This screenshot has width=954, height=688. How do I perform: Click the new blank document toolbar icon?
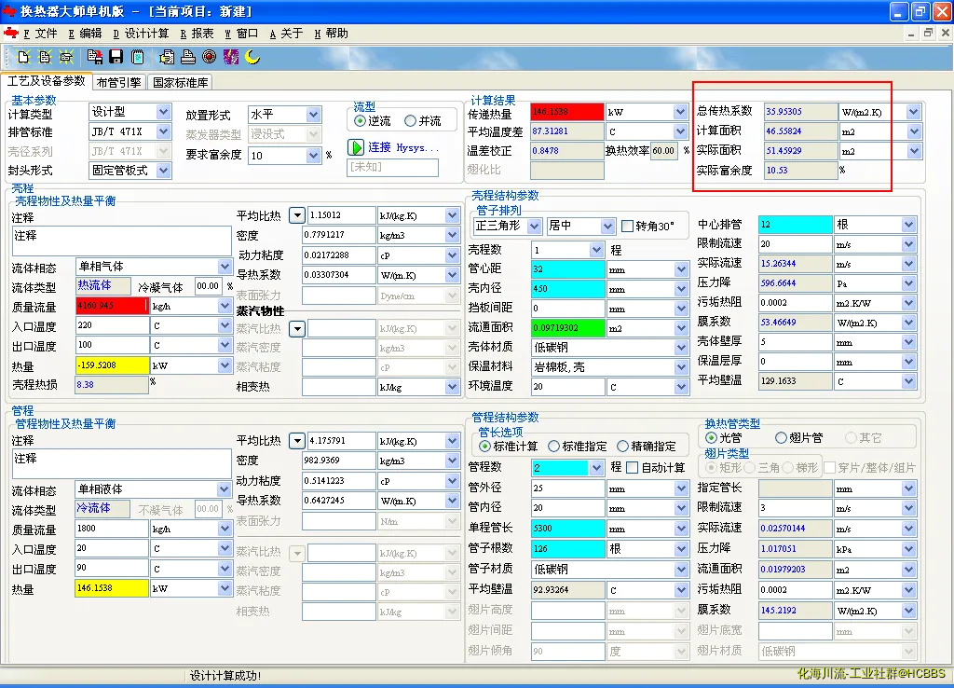(23, 57)
